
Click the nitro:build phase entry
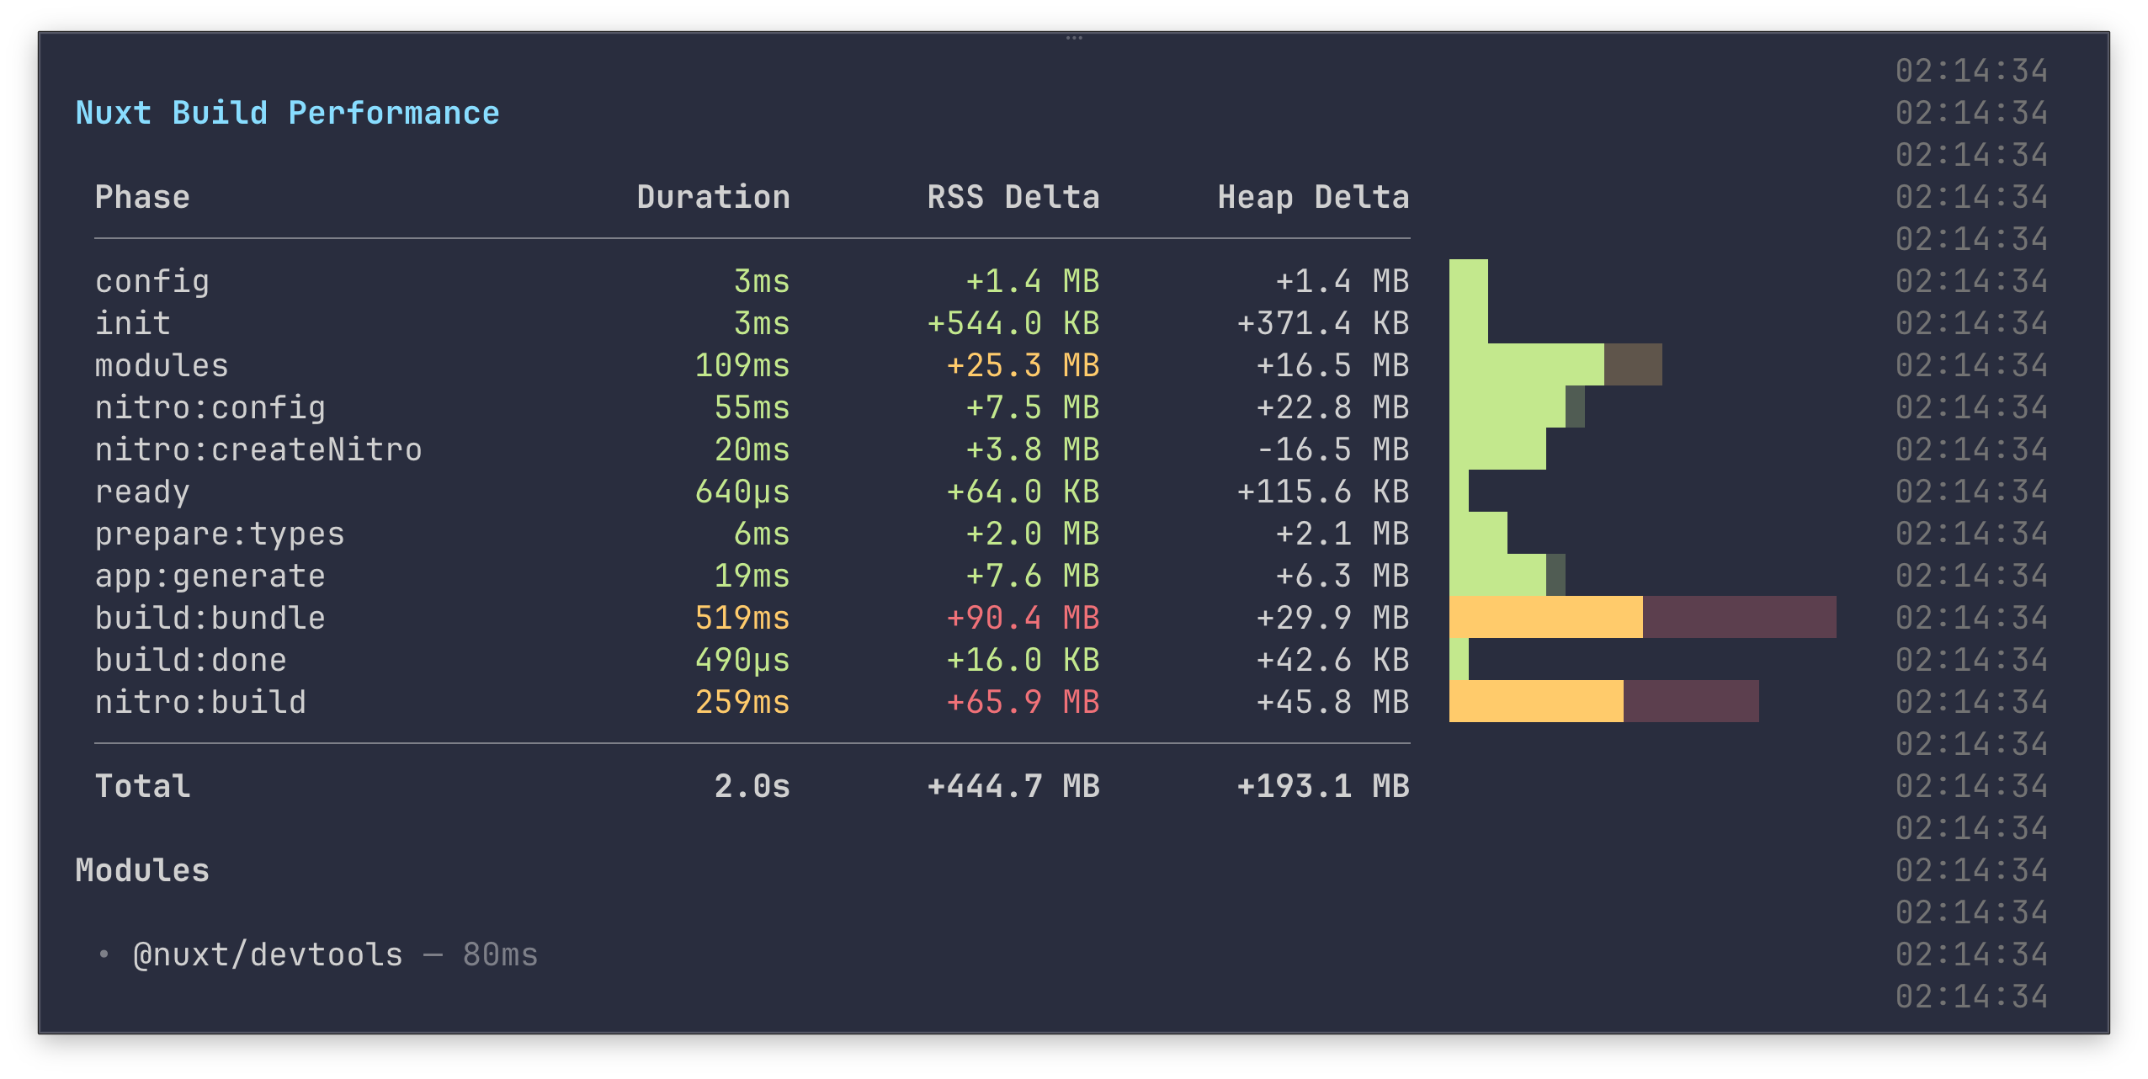200,701
